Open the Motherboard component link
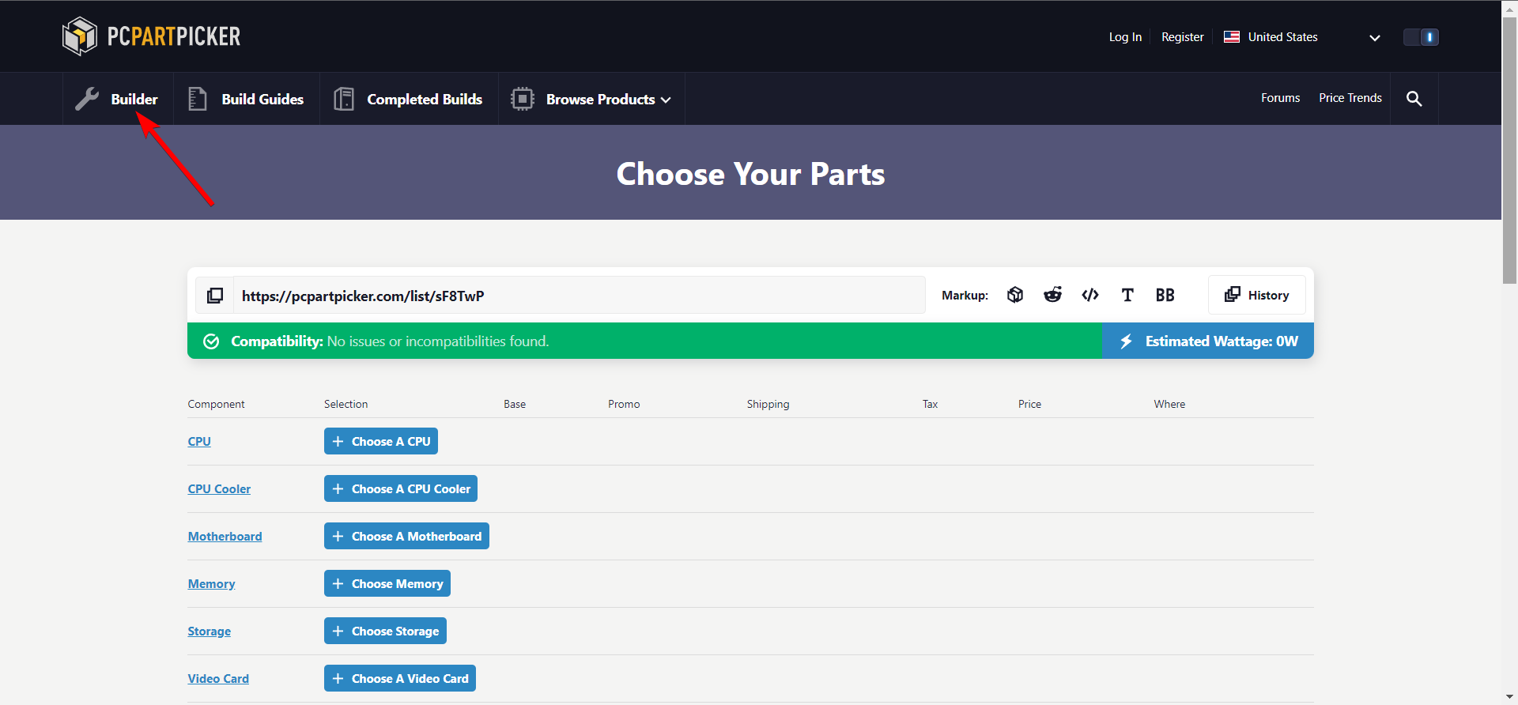This screenshot has height=705, width=1518. coord(225,536)
